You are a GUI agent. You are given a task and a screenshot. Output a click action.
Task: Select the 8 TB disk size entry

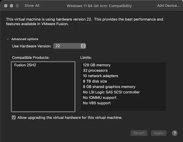[x=95, y=81]
